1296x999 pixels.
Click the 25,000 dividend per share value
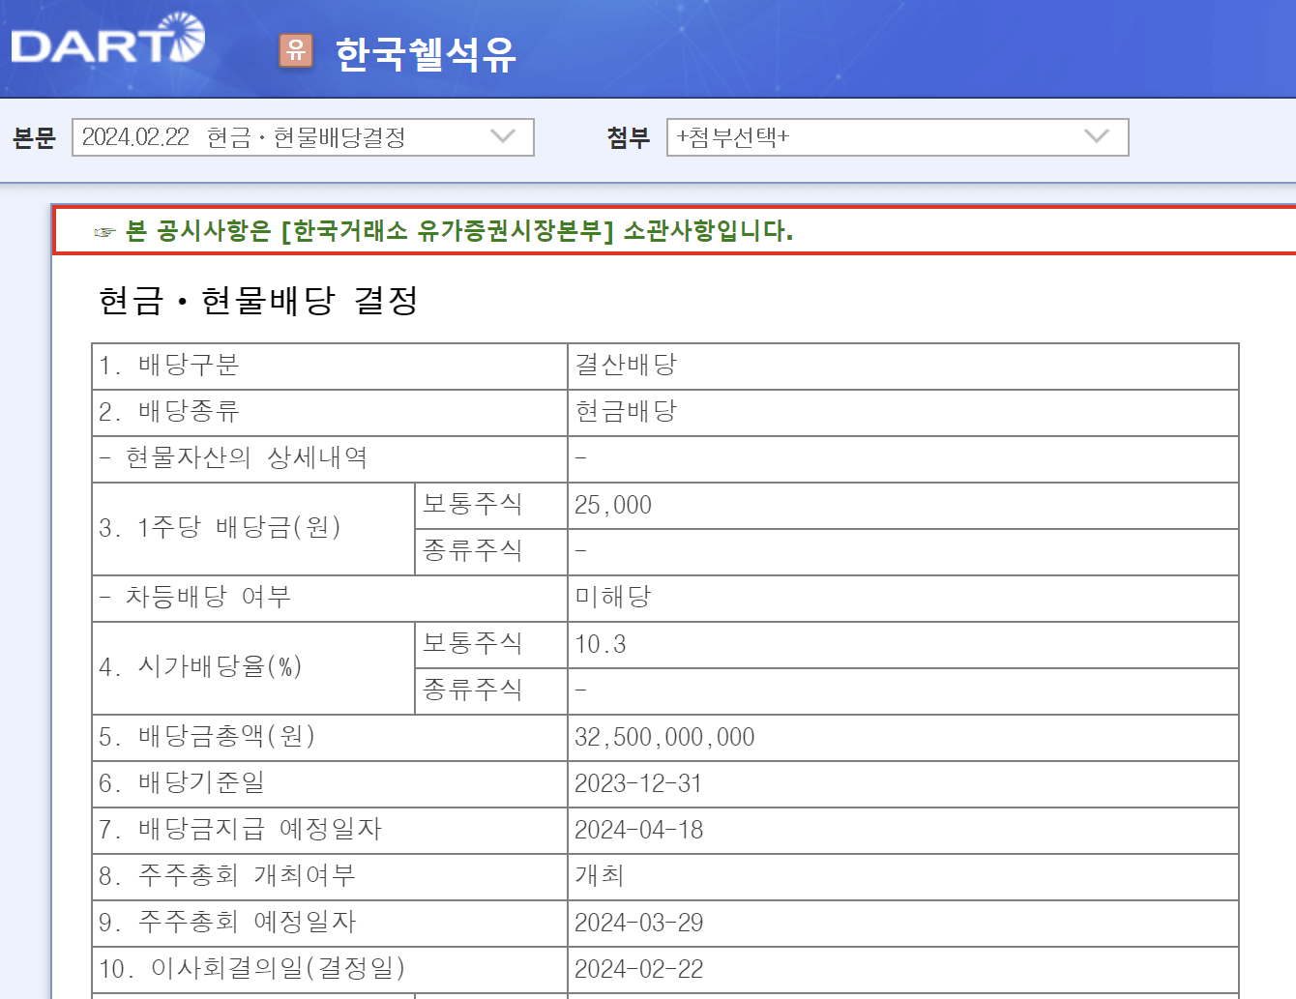click(612, 505)
